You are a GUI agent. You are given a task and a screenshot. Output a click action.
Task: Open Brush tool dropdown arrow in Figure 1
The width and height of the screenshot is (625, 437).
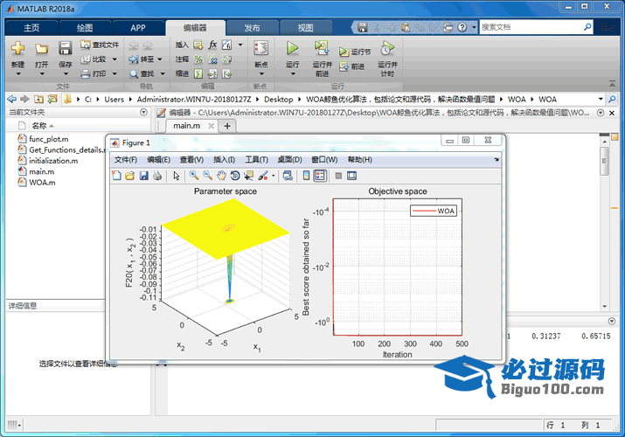click(274, 176)
